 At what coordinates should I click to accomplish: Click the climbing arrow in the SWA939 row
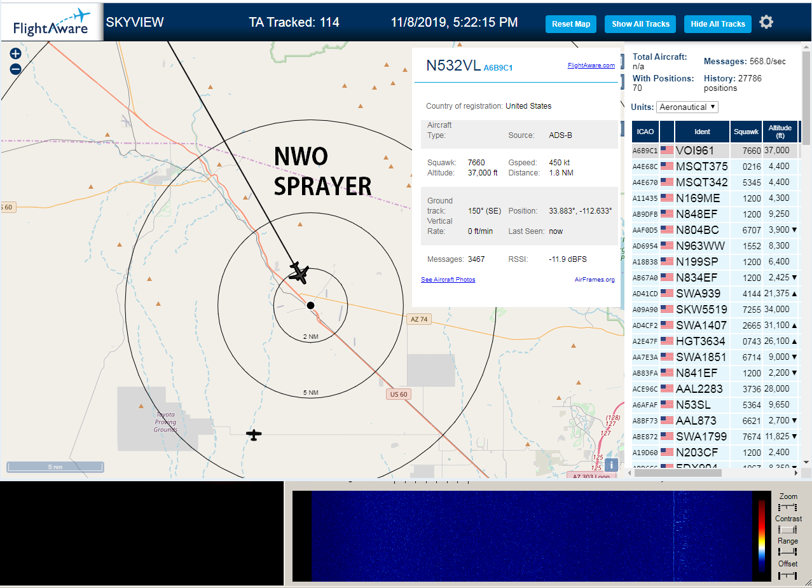795,294
